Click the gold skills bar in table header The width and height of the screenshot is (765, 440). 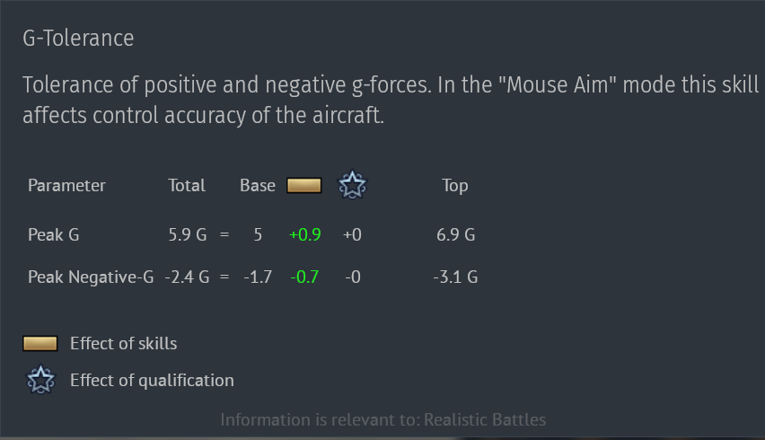pos(304,185)
